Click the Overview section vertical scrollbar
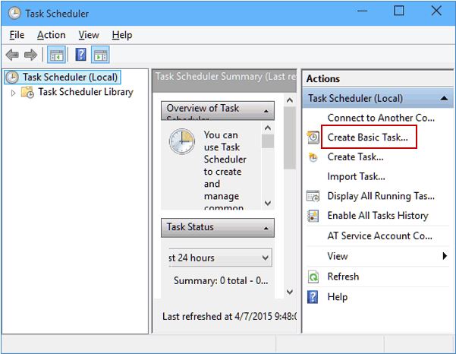The height and width of the screenshot is (354, 456). [x=267, y=167]
